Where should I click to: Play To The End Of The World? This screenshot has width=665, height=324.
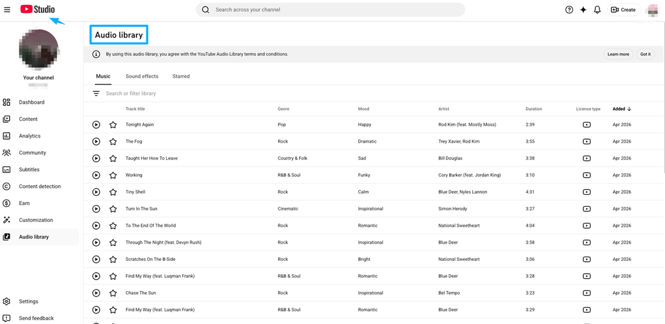(x=96, y=226)
